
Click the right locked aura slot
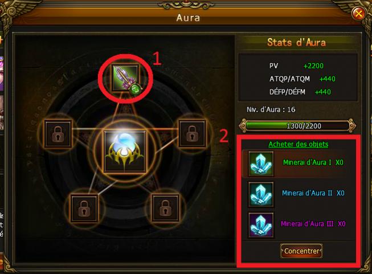pos(192,134)
